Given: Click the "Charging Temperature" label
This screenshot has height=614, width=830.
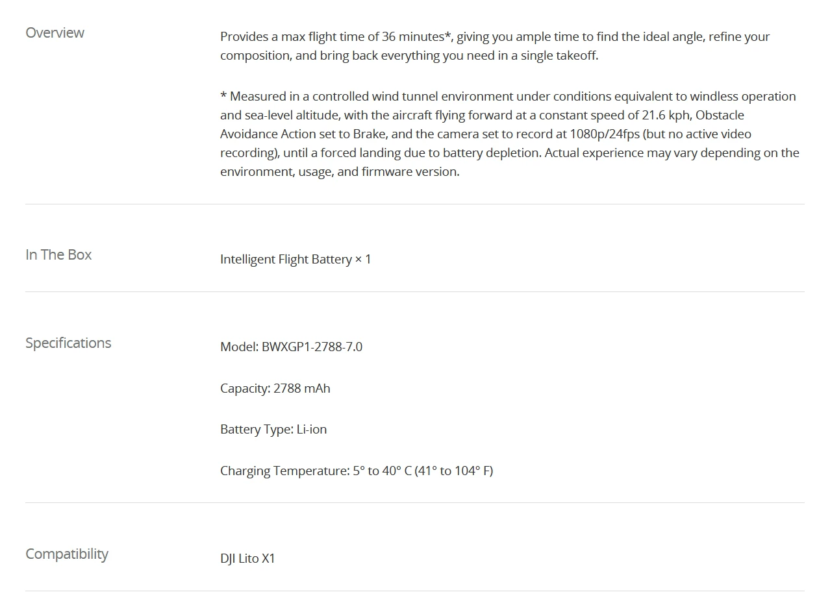Looking at the screenshot, I should click(x=284, y=471).
